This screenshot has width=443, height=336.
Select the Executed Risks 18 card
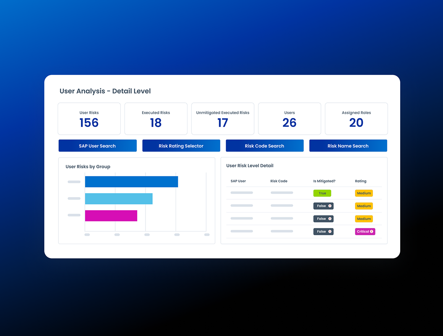tap(156, 119)
